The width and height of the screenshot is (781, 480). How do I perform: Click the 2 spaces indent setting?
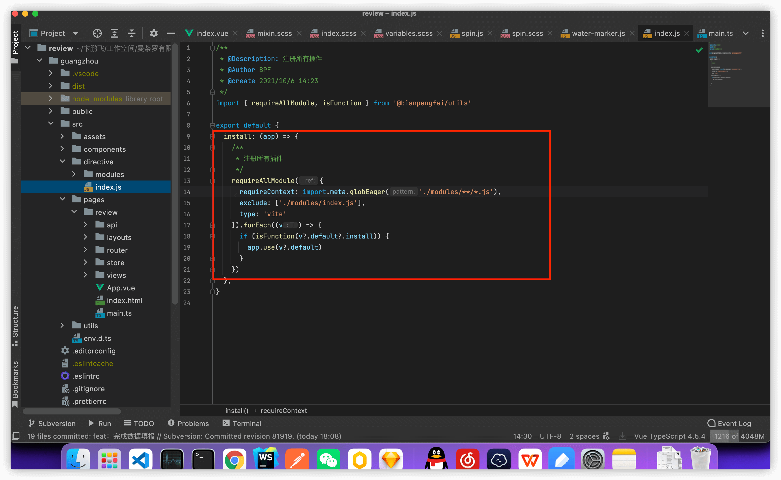[584, 436]
